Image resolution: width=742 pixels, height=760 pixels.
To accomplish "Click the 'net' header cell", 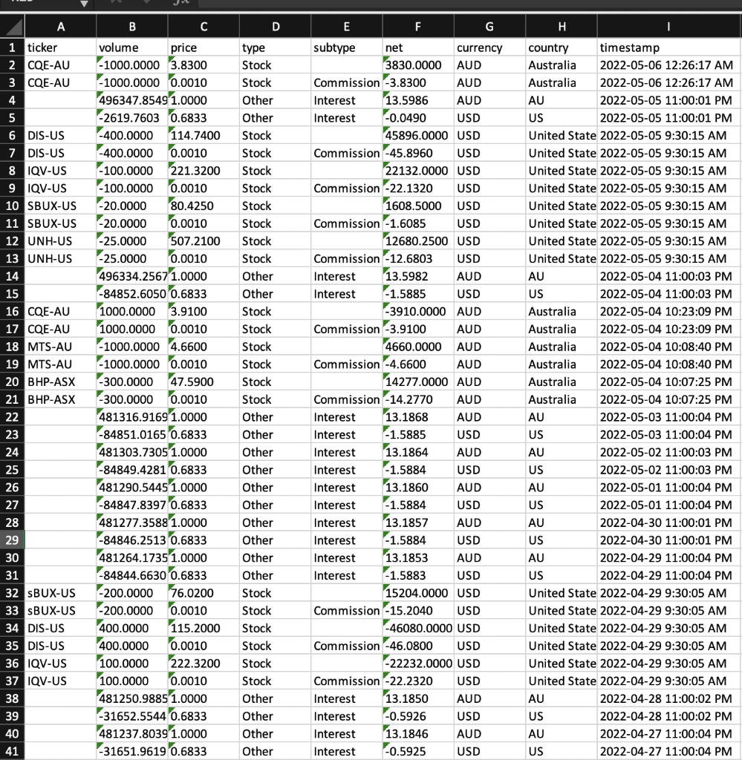I will coord(418,47).
